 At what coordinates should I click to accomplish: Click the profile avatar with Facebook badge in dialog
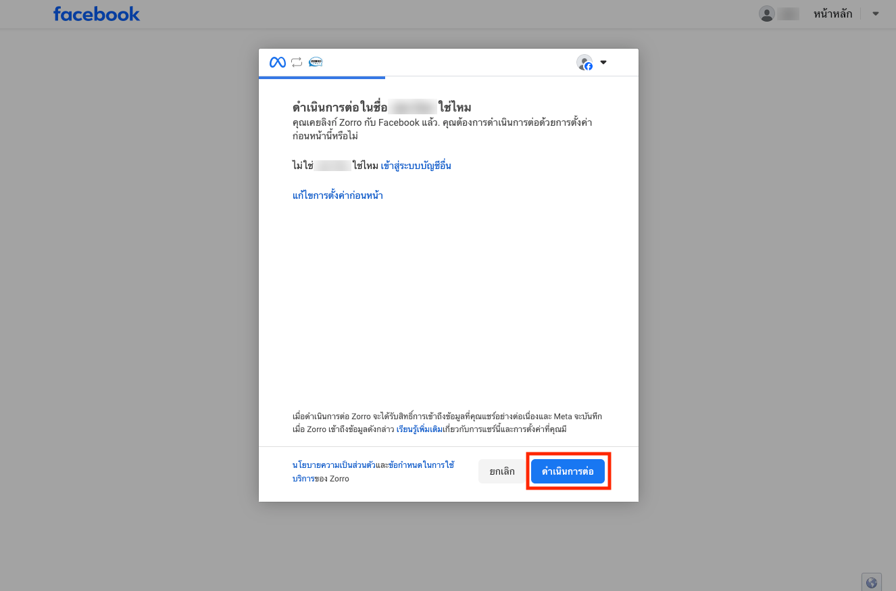coord(584,62)
